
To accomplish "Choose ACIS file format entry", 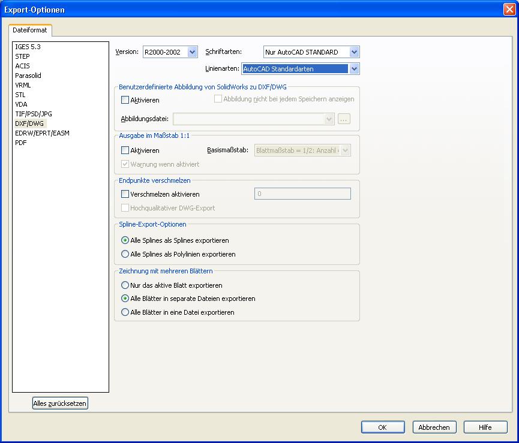I will point(23,66).
